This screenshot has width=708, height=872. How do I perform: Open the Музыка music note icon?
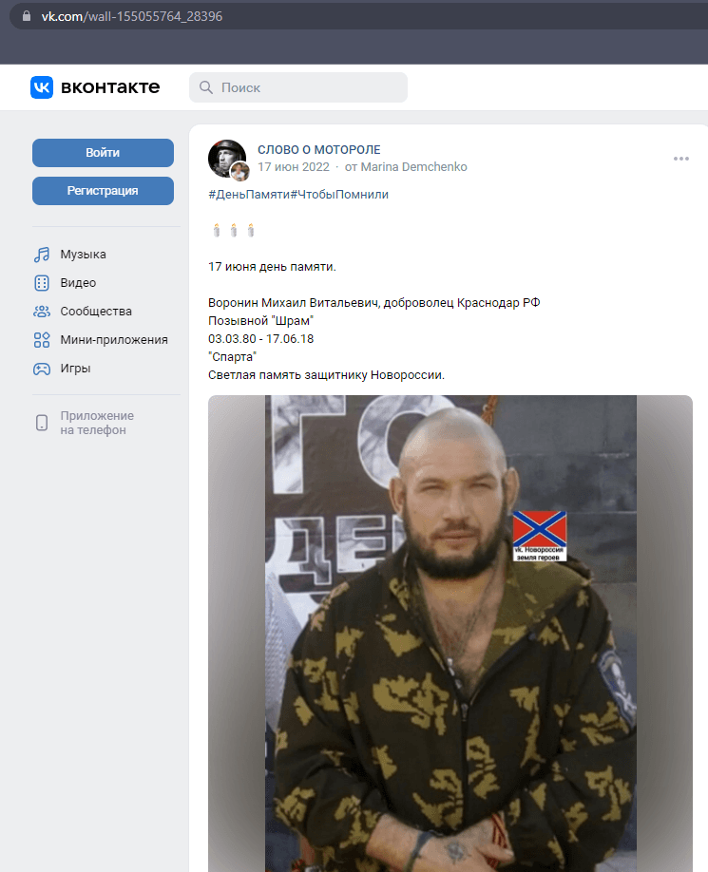coord(42,255)
